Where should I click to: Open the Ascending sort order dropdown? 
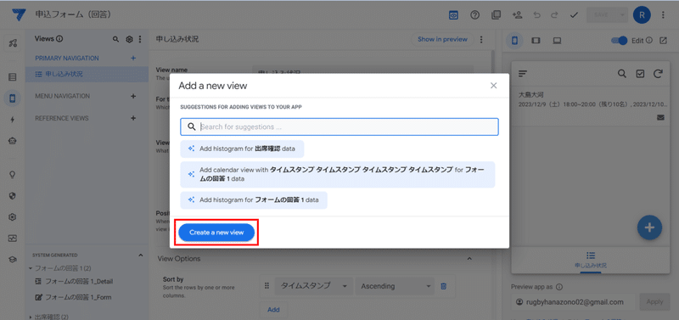[395, 286]
